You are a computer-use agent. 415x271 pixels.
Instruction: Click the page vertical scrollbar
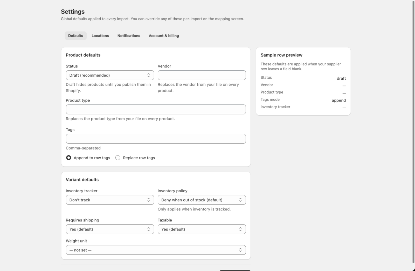413,132
